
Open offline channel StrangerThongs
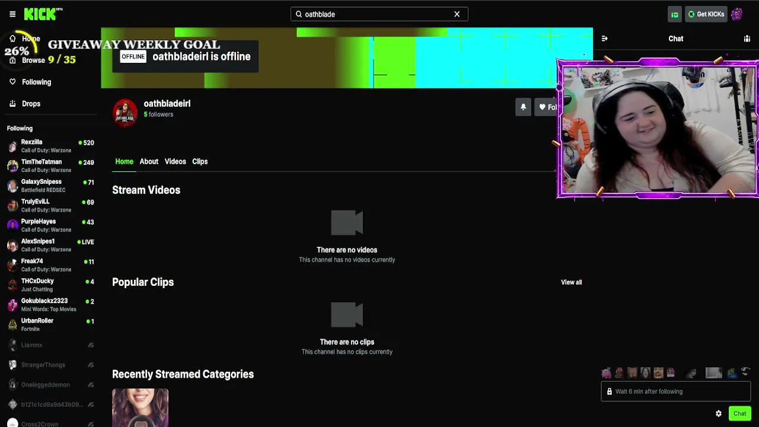pyautogui.click(x=50, y=365)
